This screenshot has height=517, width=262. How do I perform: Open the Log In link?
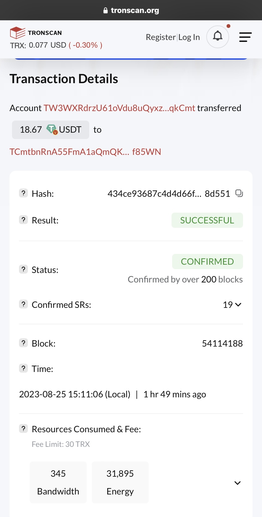point(189,37)
